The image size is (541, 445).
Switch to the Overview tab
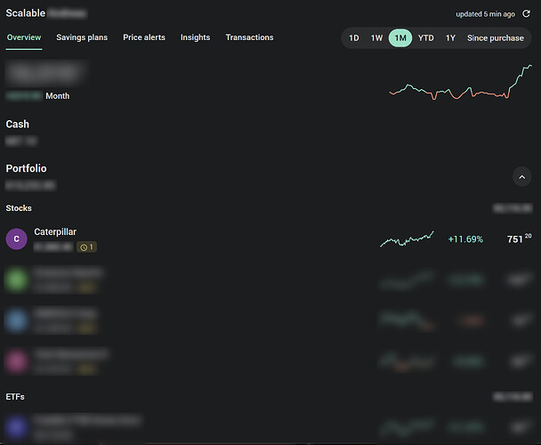[24, 37]
